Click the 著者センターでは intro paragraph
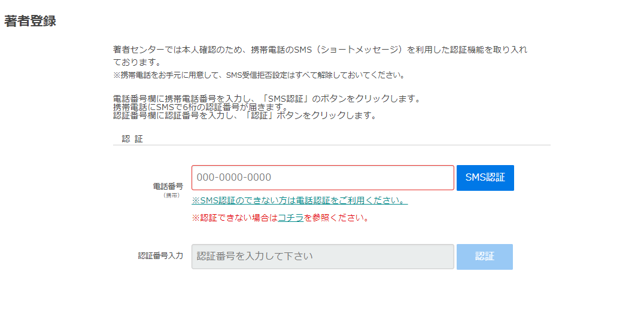 tap(320, 50)
